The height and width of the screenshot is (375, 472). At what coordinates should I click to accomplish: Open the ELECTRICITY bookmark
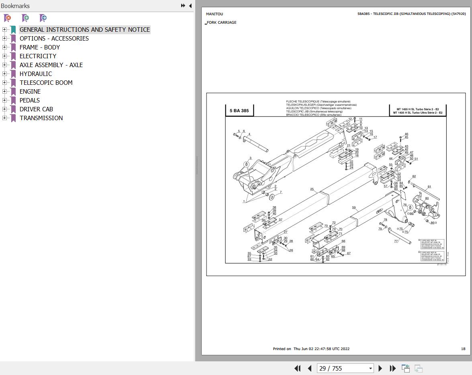tap(38, 56)
